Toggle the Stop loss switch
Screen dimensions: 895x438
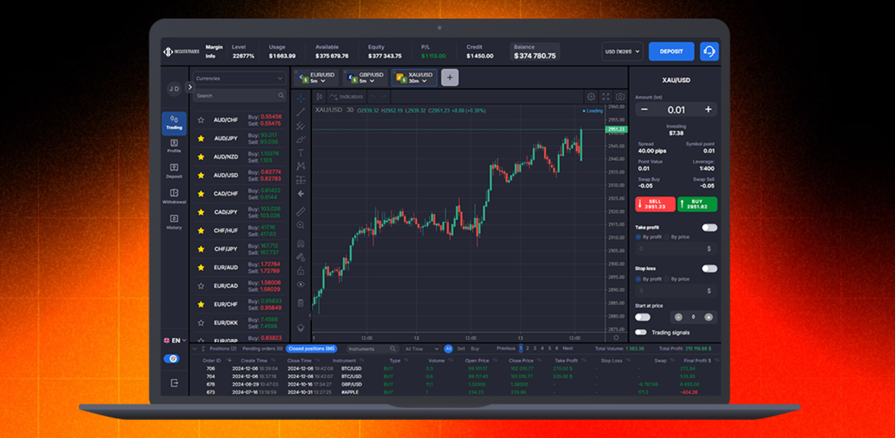pyautogui.click(x=709, y=268)
